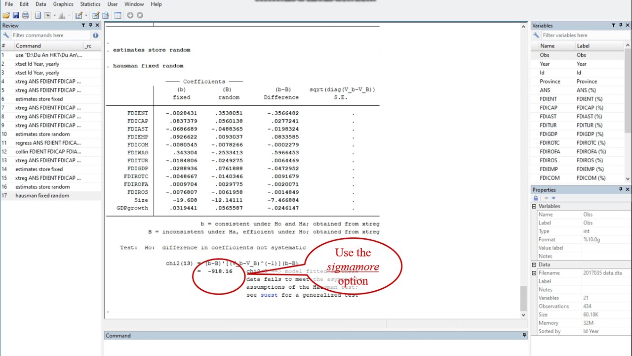Toggle the Variables panel filter funnel

614,25
